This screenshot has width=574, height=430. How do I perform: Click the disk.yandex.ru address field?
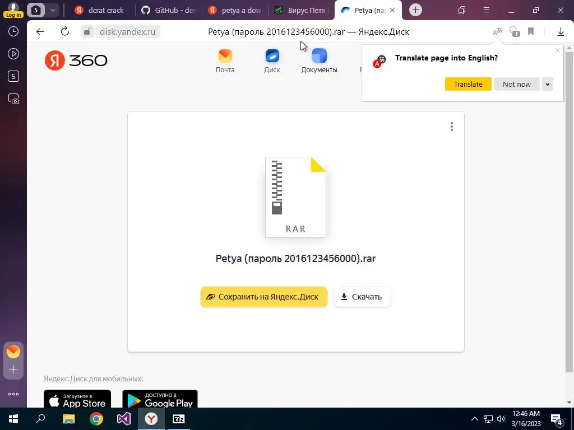(x=127, y=32)
